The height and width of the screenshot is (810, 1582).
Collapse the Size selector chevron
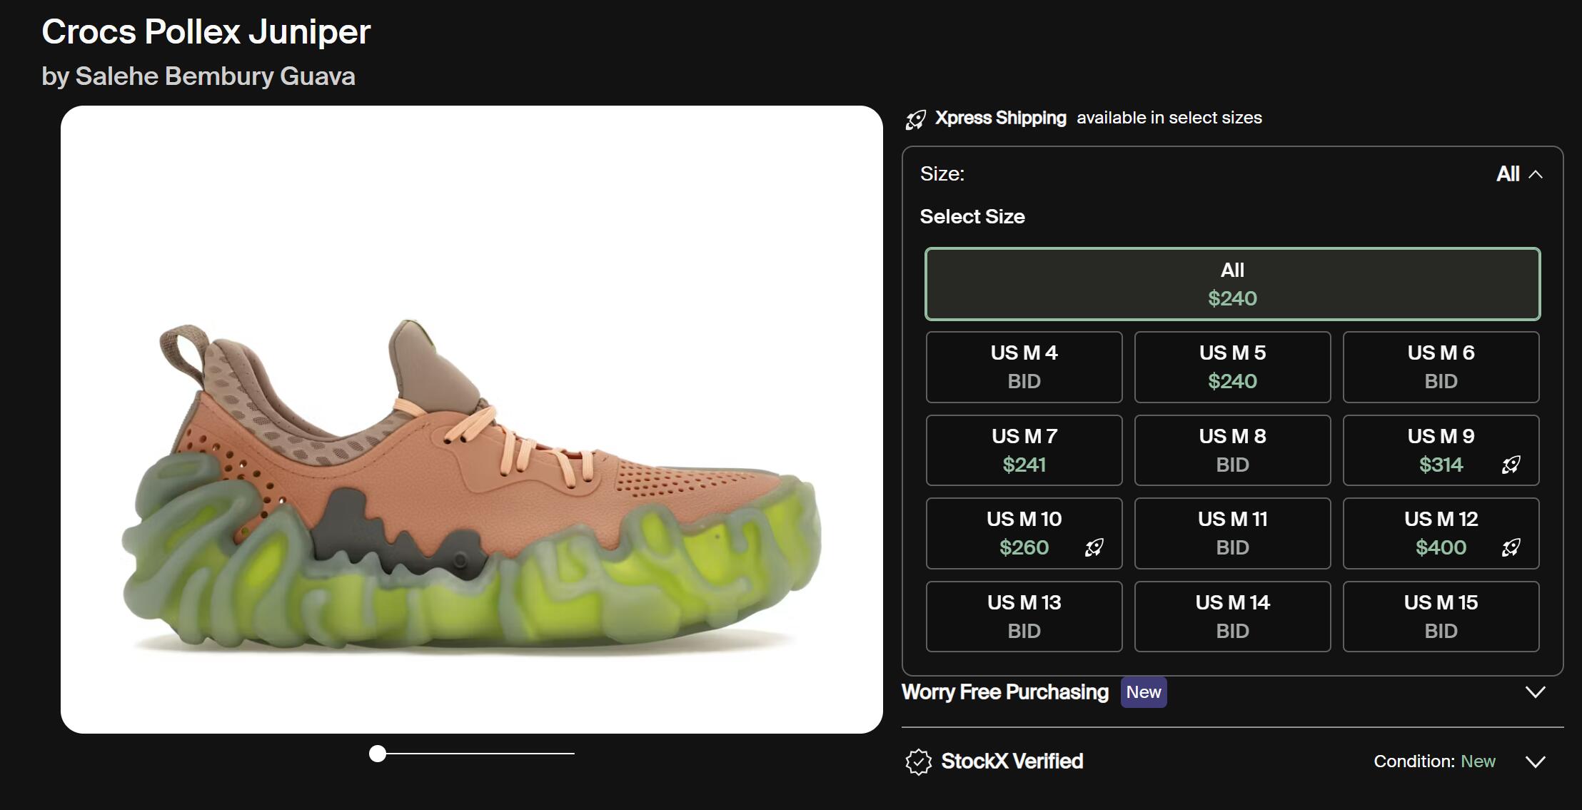(1536, 174)
